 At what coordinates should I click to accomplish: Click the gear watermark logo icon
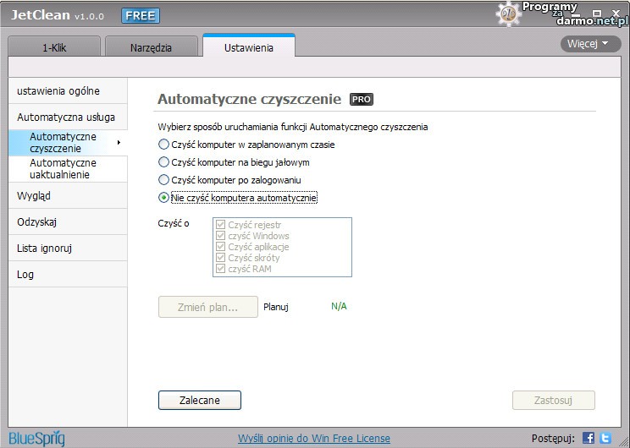[508, 13]
